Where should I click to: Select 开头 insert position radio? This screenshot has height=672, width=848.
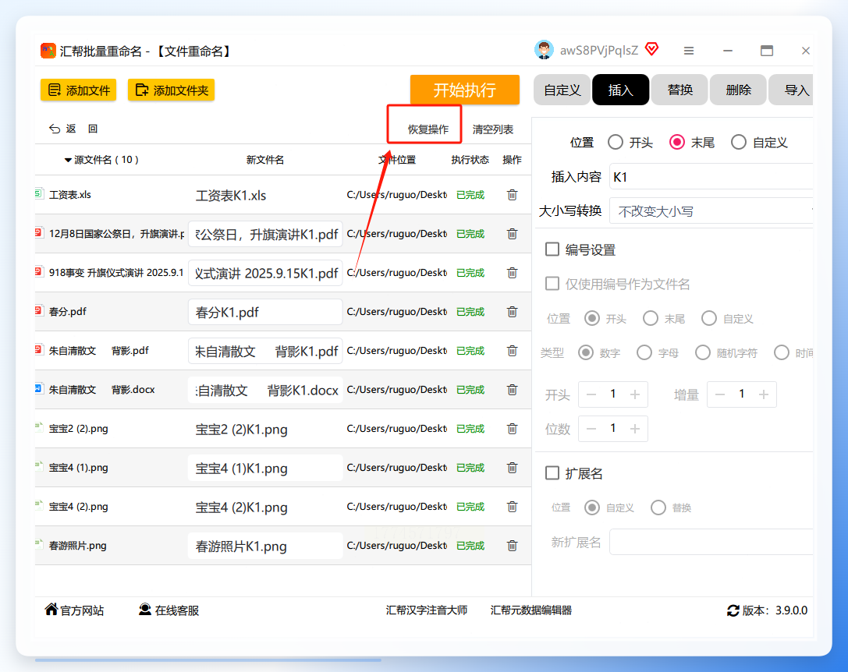click(x=616, y=142)
